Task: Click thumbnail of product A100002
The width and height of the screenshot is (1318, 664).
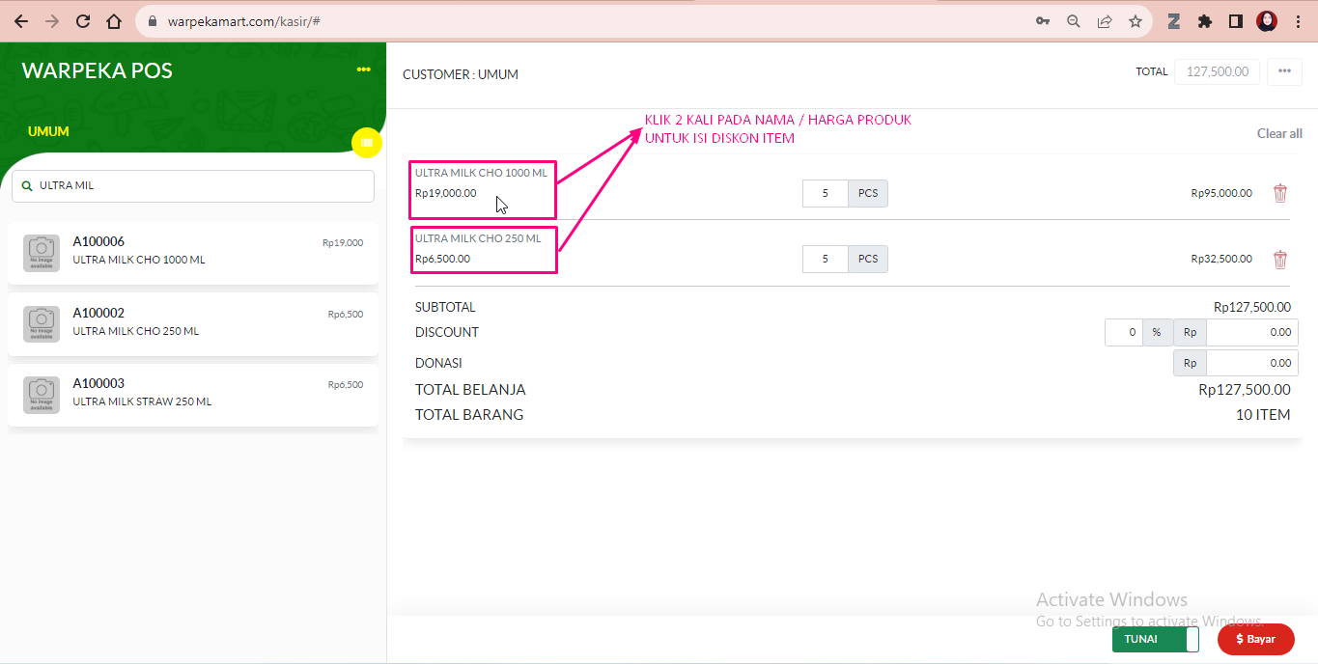Action: pos(42,324)
